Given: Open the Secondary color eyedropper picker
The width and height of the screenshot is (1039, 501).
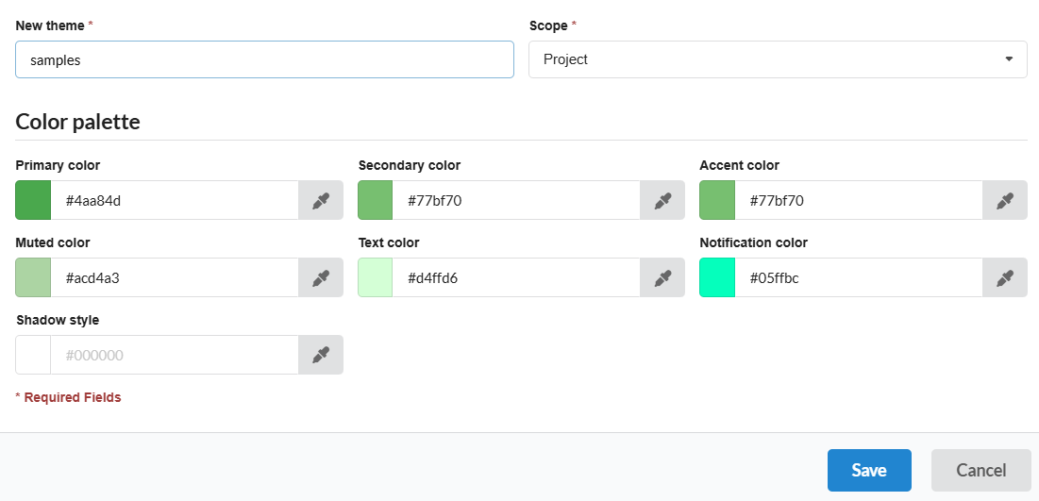Looking at the screenshot, I should (662, 200).
